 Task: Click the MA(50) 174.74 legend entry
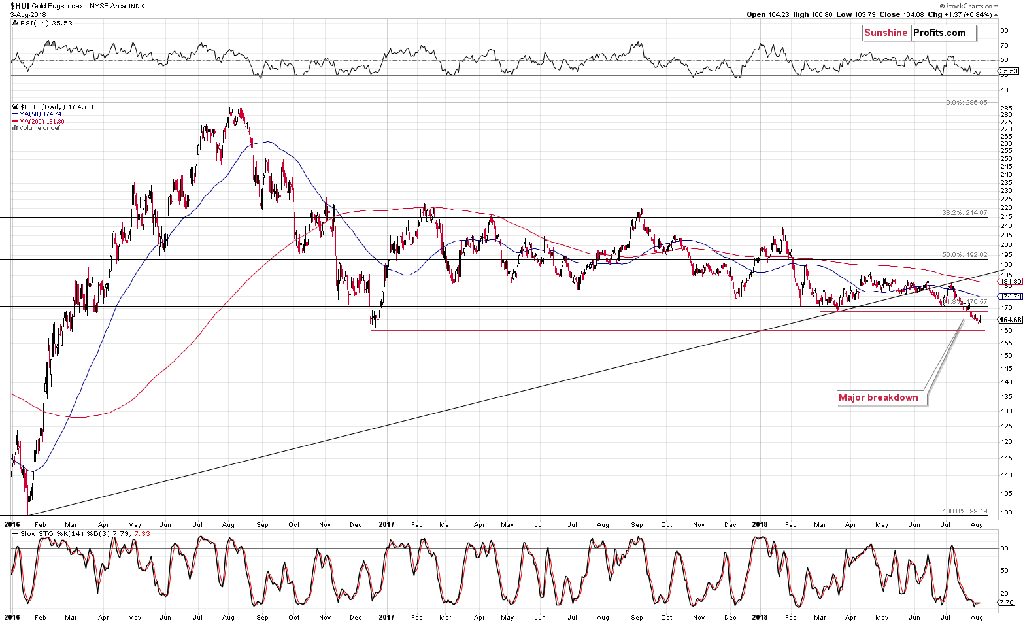(39, 114)
